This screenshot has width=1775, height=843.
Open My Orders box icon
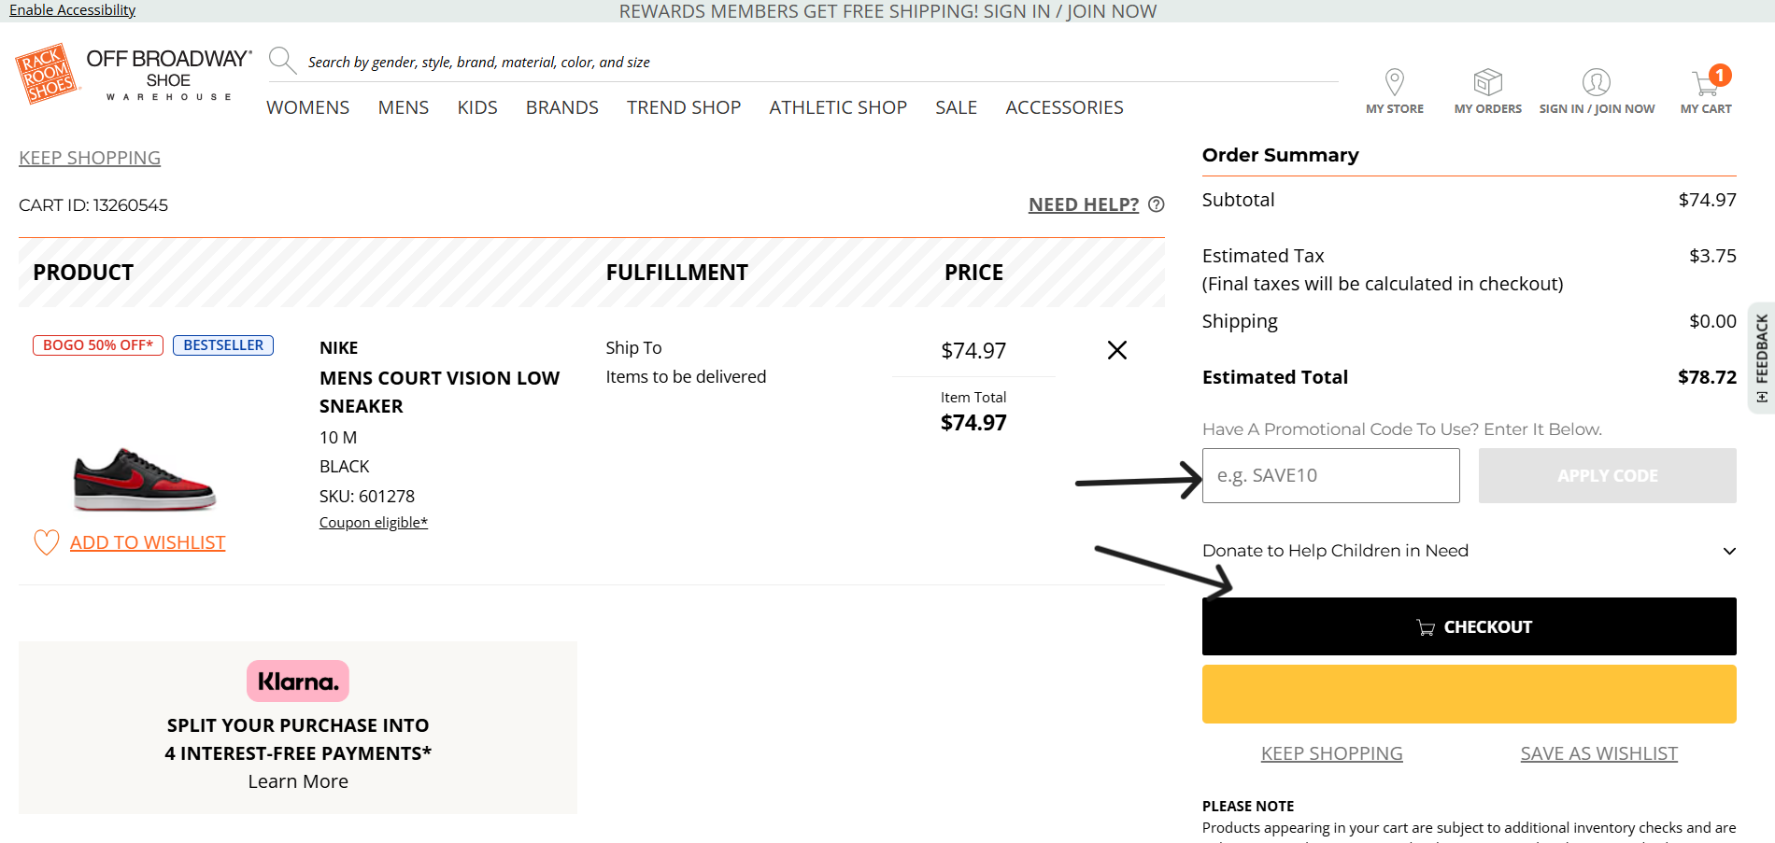pyautogui.click(x=1487, y=82)
